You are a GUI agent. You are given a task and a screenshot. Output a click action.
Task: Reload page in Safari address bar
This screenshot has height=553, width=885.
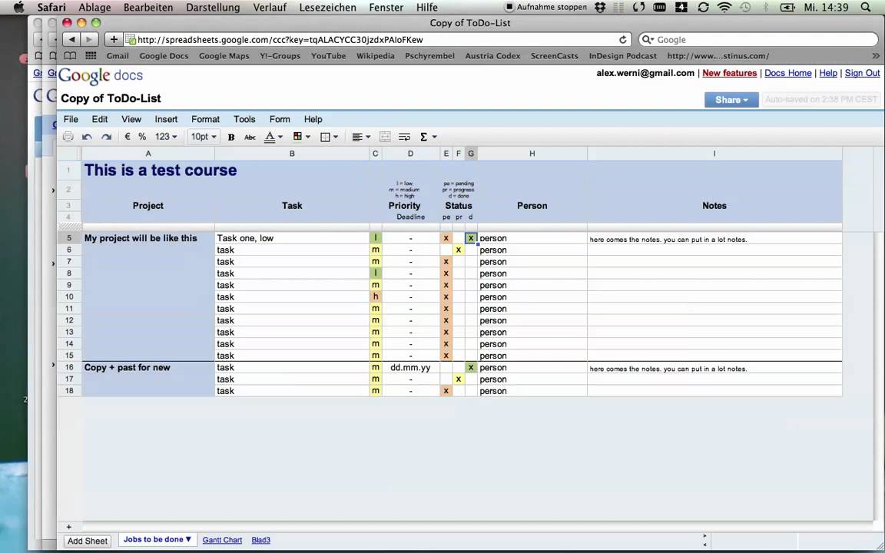[x=622, y=39]
